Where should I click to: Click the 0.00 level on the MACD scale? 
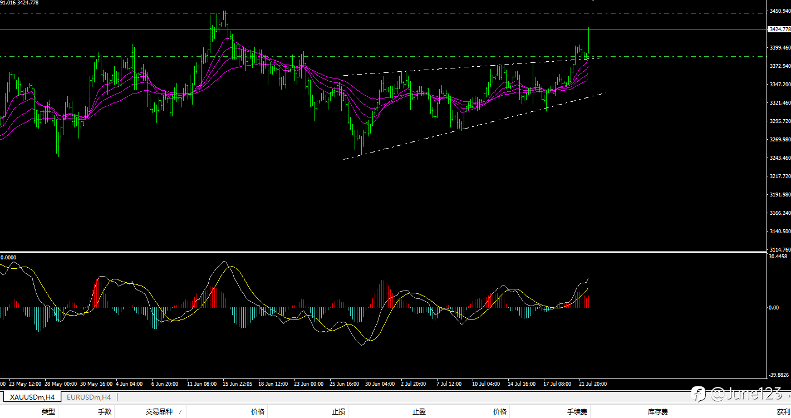(x=774, y=307)
